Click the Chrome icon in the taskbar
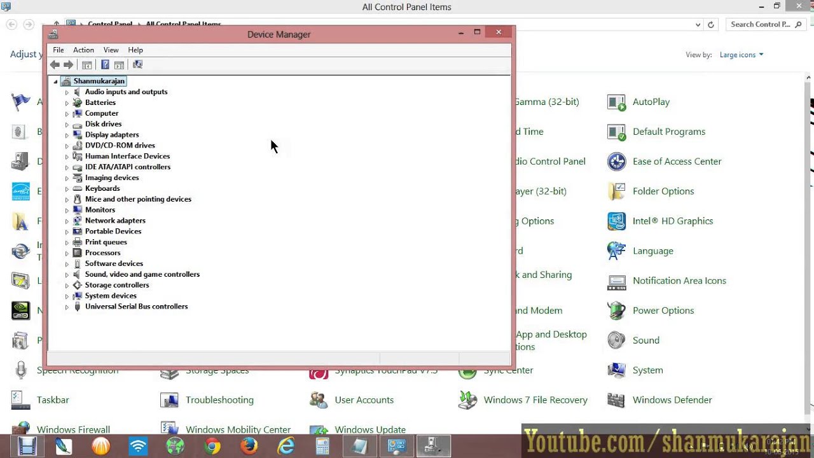This screenshot has width=814, height=458. pos(212,447)
